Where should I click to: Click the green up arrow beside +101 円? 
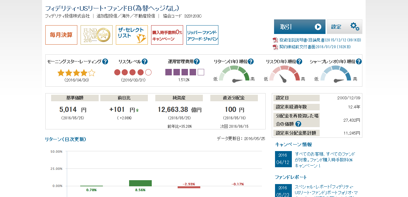137,110
